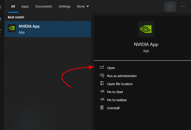Viewport: 191px width, 130px height.
Task: Select the NVIDIA App best match result
Action: coord(48,29)
